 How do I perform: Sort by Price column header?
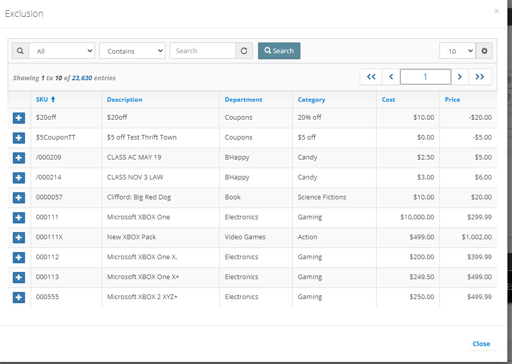(x=453, y=100)
